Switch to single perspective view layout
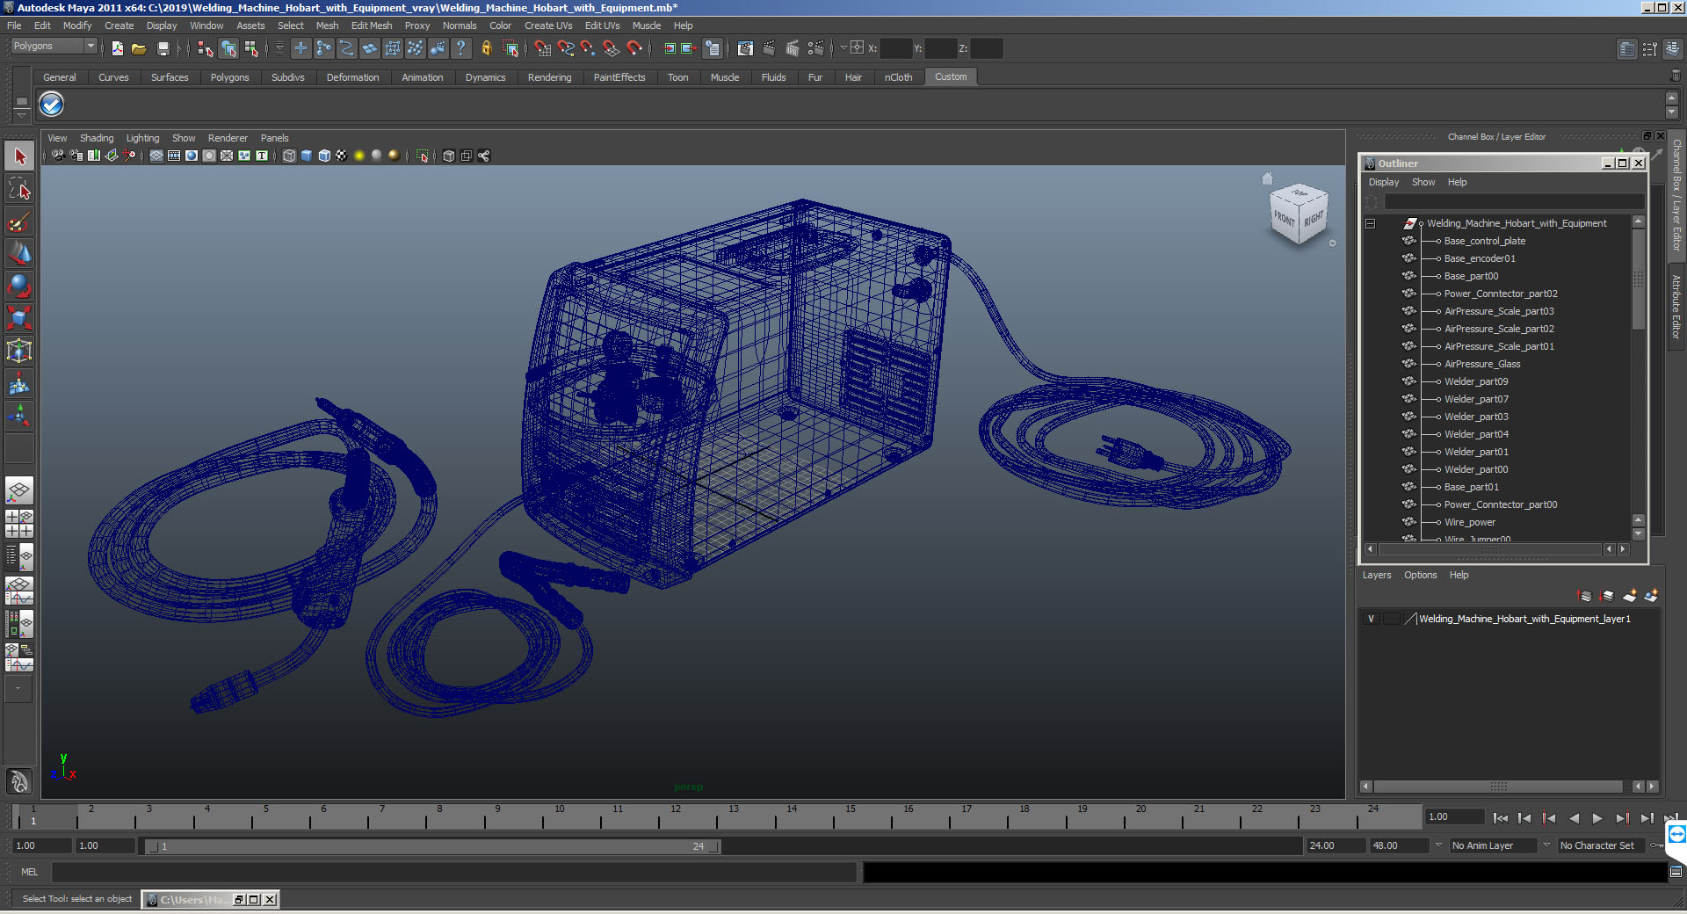This screenshot has width=1687, height=914. [19, 490]
